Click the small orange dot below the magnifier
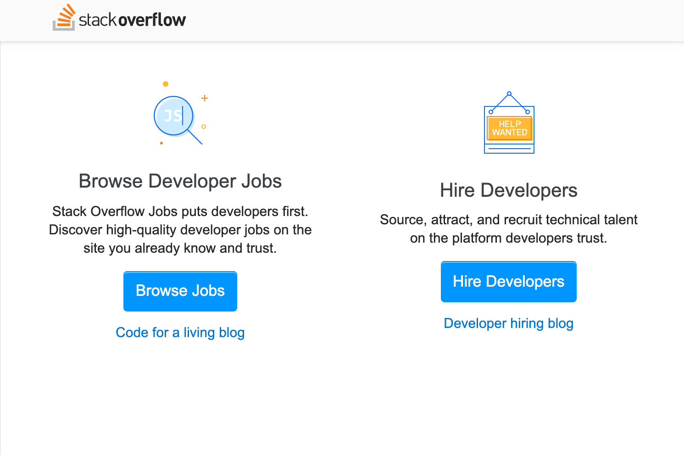The image size is (684, 455). 161,143
